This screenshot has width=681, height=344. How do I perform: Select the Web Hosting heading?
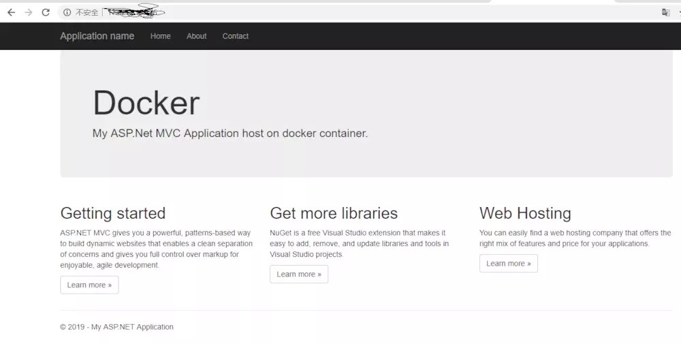(x=525, y=213)
